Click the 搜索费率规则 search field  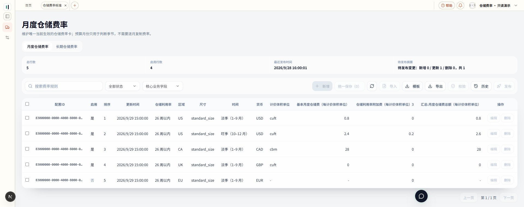pyautogui.click(x=64, y=86)
